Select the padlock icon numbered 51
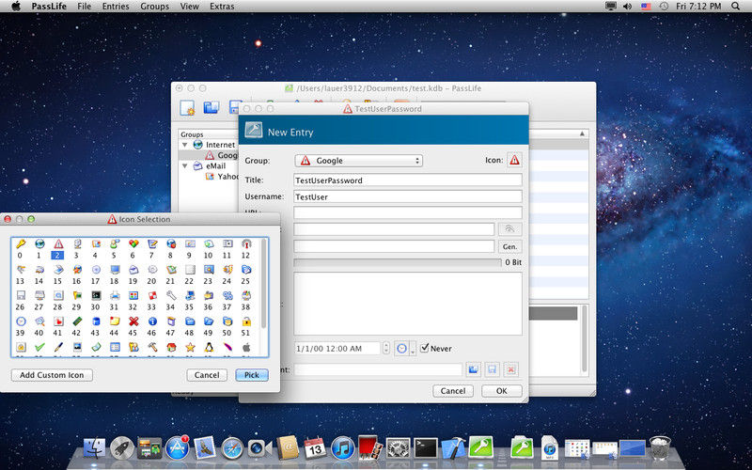Screen dimensions: 752x470 click(x=246, y=321)
